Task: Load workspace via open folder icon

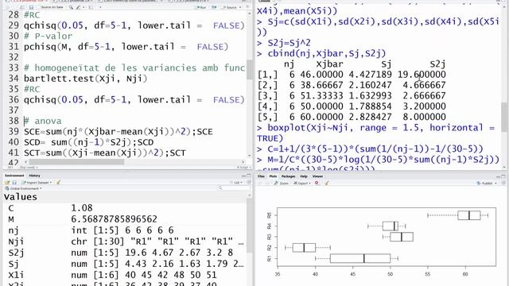Action: pos(7,183)
